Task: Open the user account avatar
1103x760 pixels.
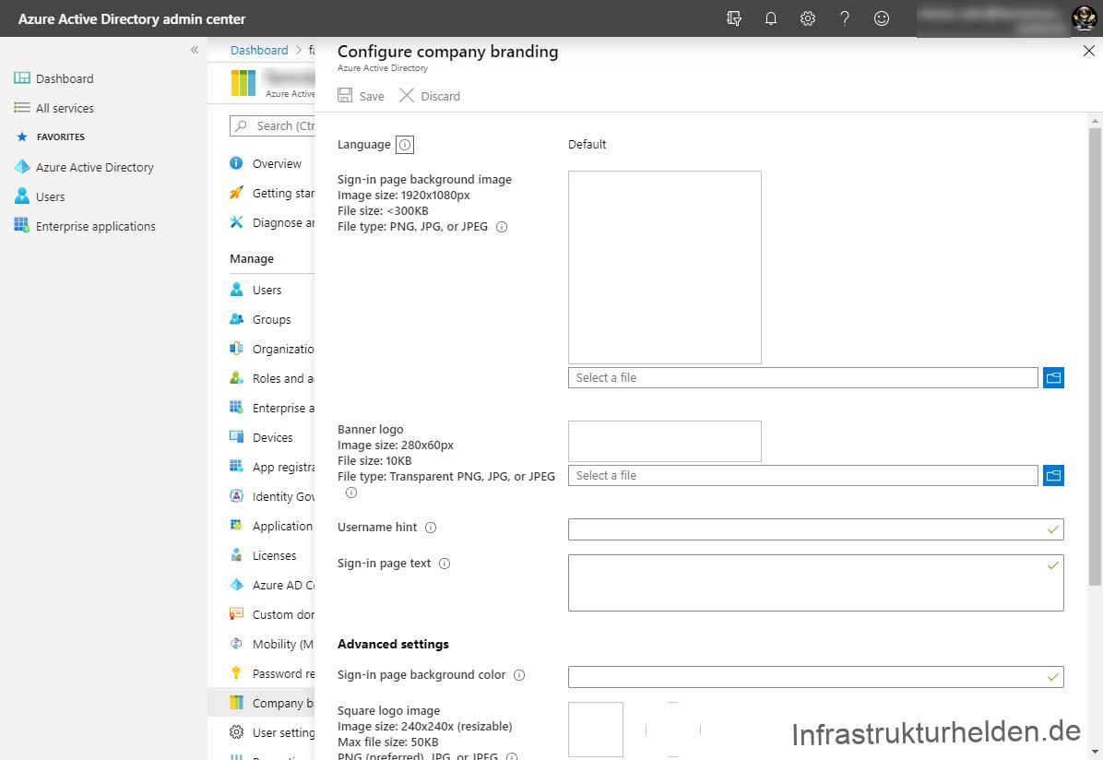Action: 1084,18
